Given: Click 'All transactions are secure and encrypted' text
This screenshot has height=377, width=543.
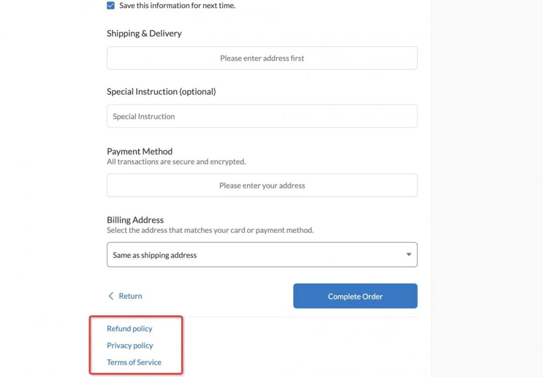Looking at the screenshot, I should (x=176, y=162).
